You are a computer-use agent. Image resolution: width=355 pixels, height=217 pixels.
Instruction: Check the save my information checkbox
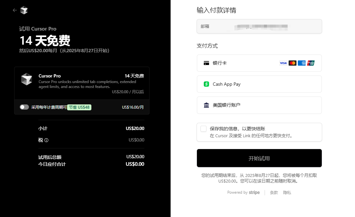pos(203,129)
